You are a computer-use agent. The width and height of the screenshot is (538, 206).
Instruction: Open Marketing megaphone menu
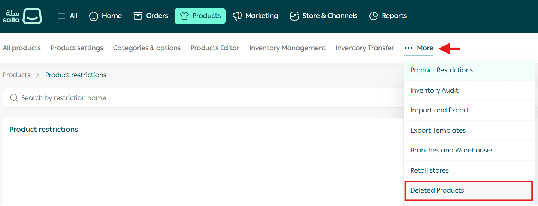pos(255,16)
